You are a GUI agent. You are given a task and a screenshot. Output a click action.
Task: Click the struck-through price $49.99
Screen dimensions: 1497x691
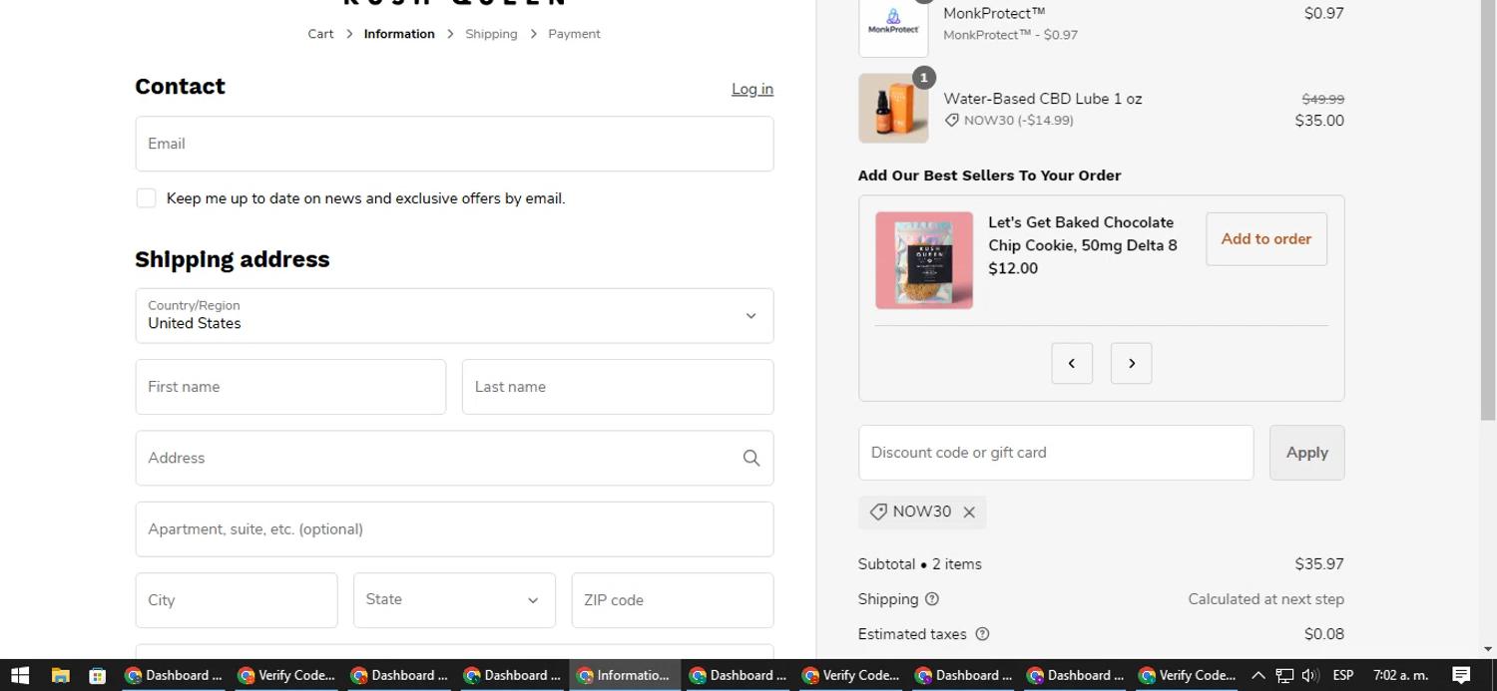tap(1323, 99)
